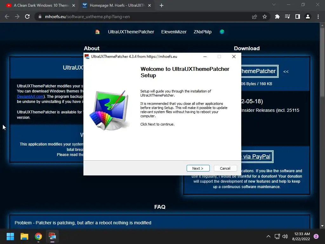Select the installer taskbar icon

tap(52, 236)
